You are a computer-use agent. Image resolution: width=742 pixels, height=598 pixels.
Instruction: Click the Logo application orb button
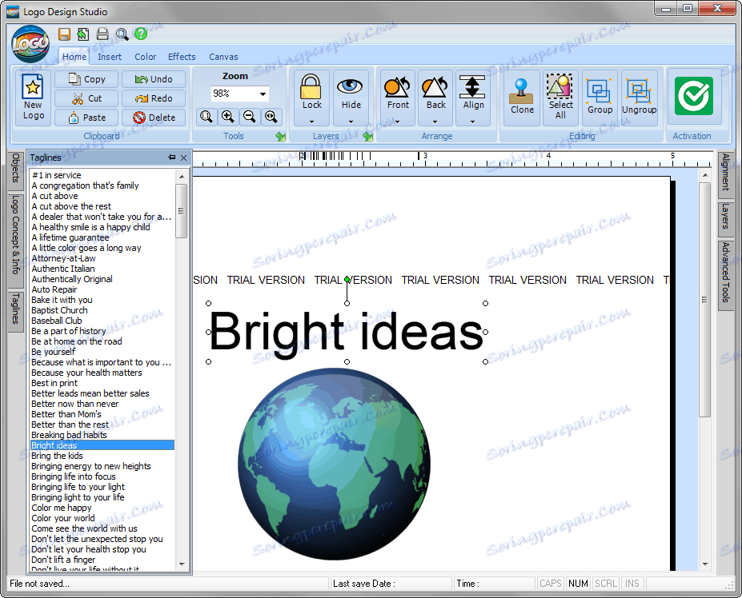tap(30, 44)
